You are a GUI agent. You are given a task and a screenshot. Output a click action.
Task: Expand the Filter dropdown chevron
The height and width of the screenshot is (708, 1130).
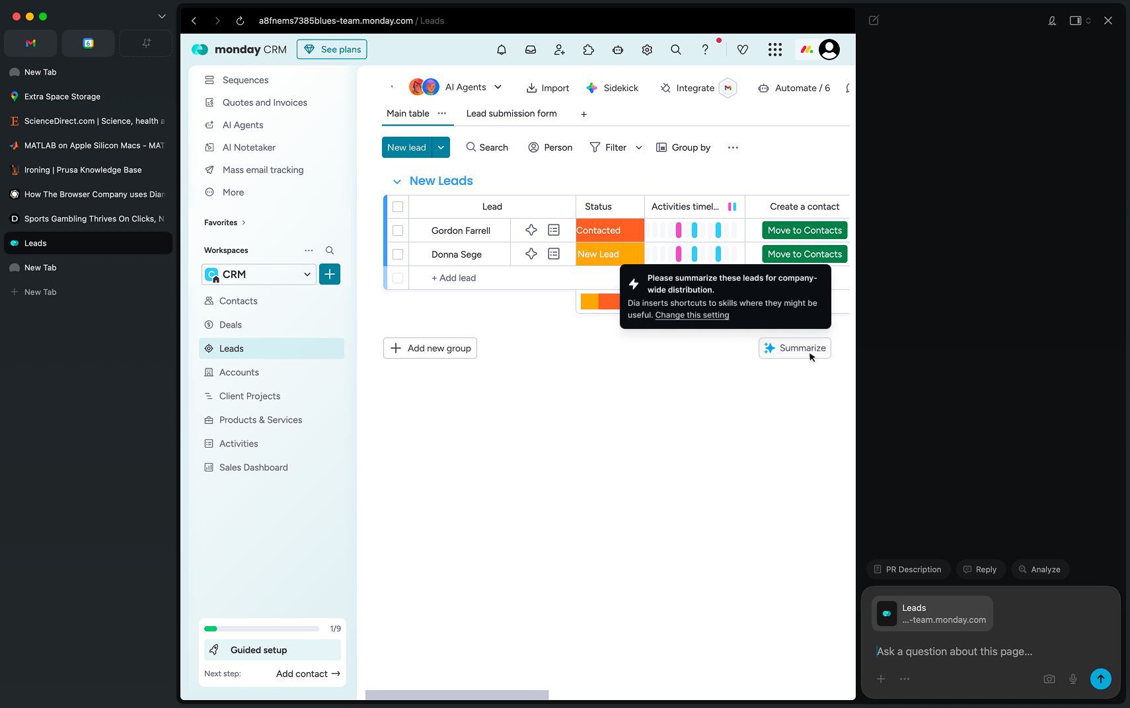[x=639, y=147]
